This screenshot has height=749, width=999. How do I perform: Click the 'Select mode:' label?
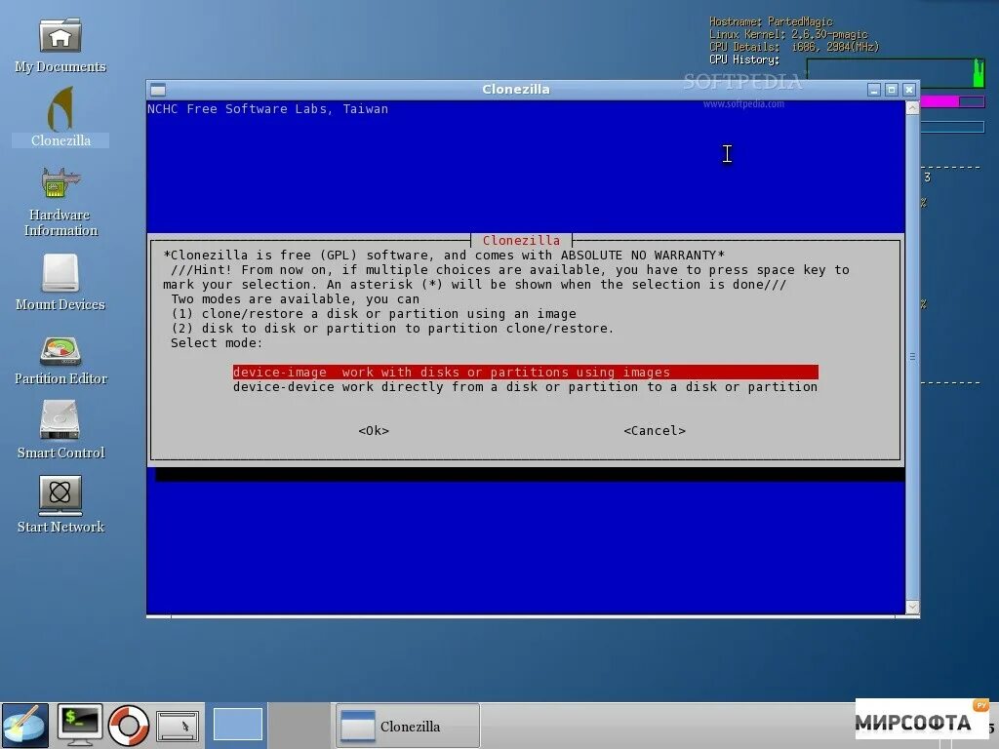pos(217,342)
